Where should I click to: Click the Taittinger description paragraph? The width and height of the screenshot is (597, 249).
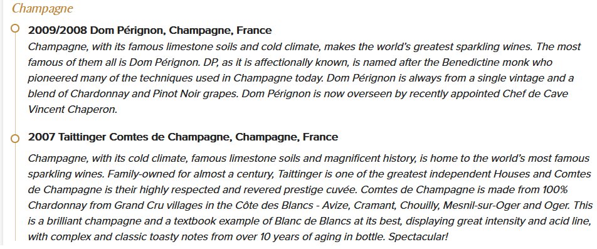point(310,197)
